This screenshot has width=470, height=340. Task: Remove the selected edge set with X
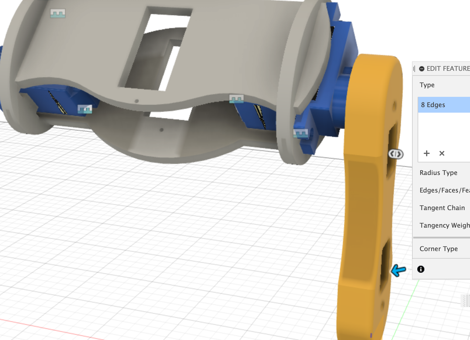[x=442, y=153]
